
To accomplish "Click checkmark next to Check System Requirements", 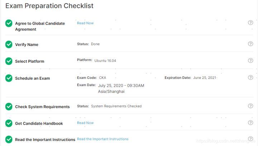I will coord(9,106).
